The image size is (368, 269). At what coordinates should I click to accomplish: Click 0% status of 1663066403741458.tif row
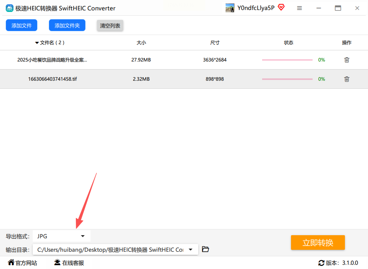coord(321,79)
